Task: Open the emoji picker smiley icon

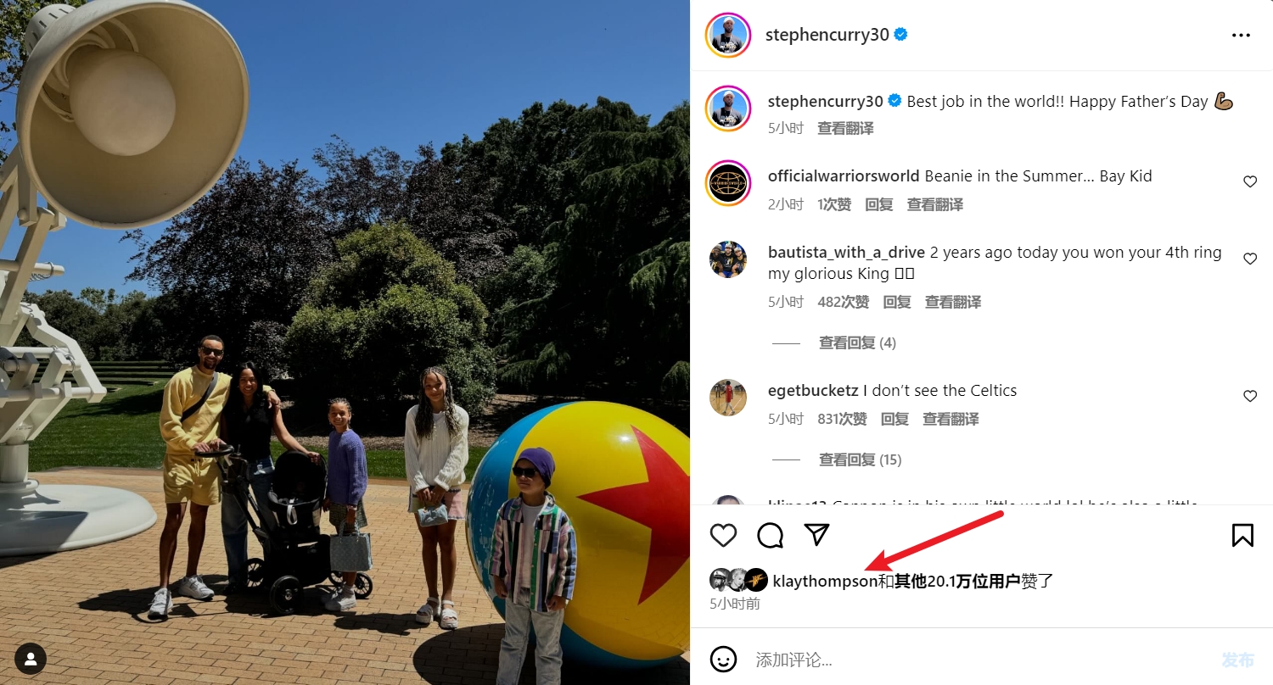Action: 723,660
